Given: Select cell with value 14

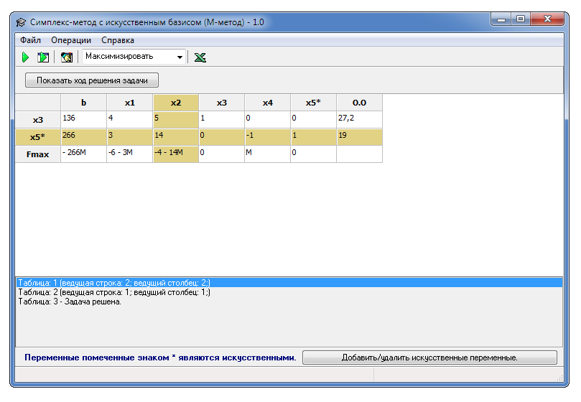Looking at the screenshot, I should click(x=176, y=136).
